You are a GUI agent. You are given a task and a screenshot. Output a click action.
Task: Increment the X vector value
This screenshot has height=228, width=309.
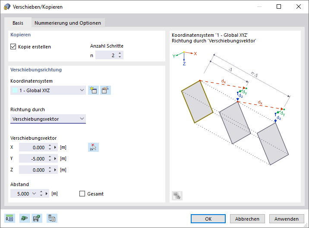tap(50, 146)
